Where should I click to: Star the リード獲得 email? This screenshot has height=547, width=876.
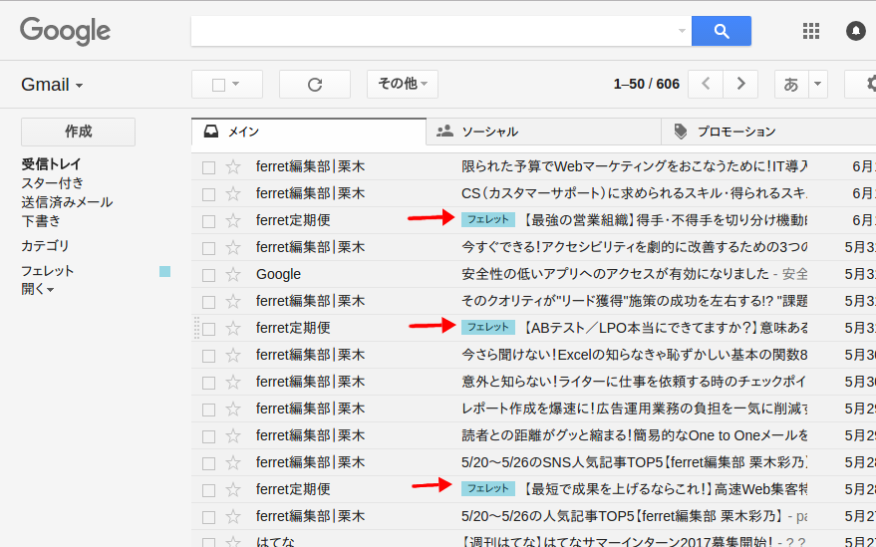point(233,301)
